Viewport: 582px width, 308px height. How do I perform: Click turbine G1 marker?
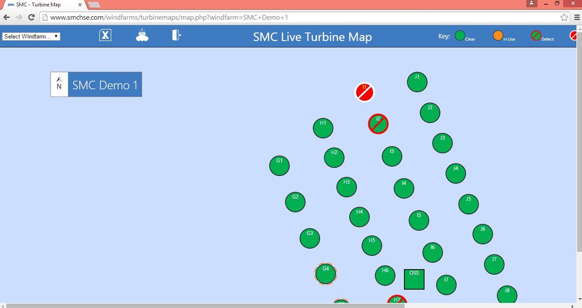click(x=279, y=166)
